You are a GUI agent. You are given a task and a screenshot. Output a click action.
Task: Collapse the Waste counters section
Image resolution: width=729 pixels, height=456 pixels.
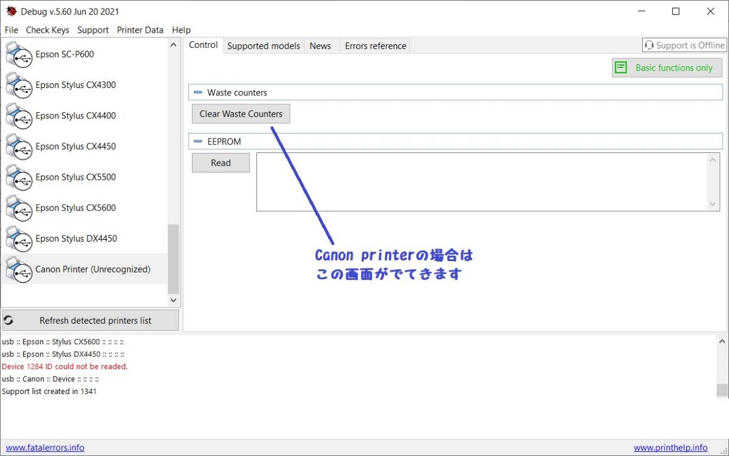pos(197,93)
